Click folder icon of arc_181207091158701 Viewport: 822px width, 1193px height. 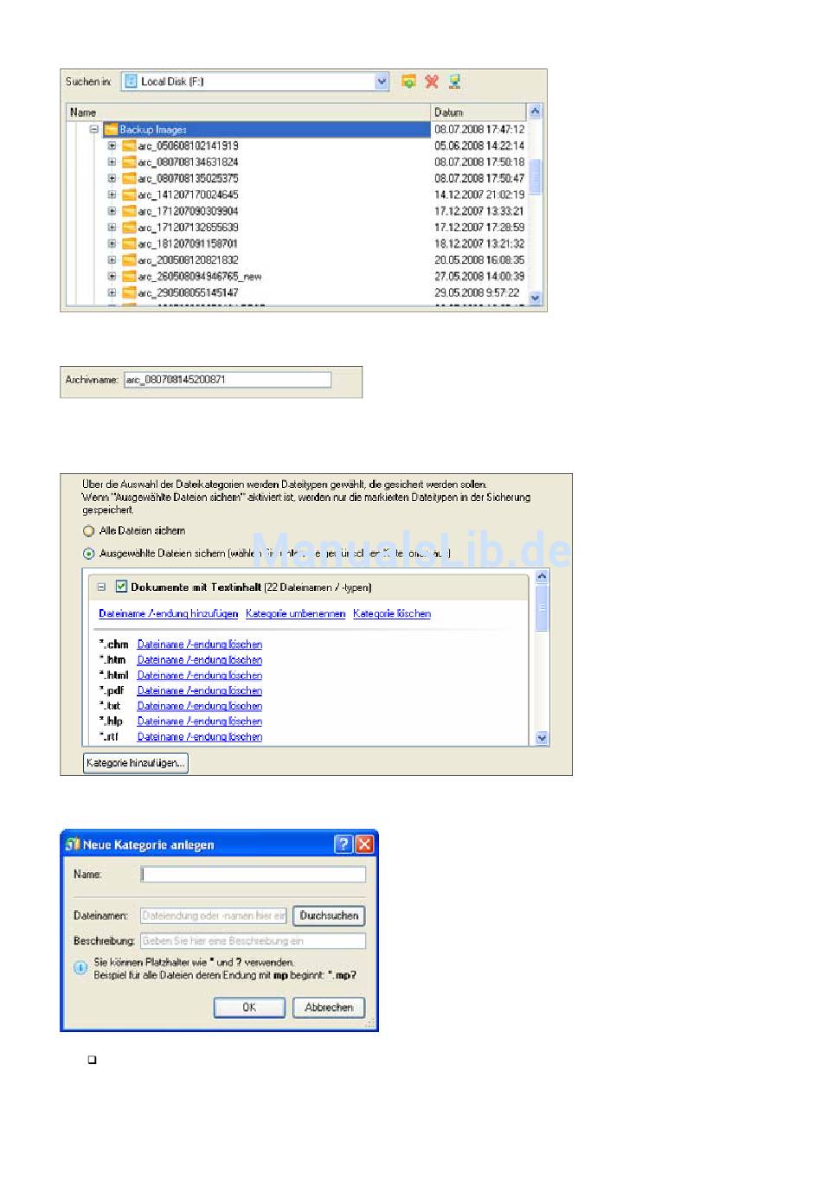coord(129,244)
